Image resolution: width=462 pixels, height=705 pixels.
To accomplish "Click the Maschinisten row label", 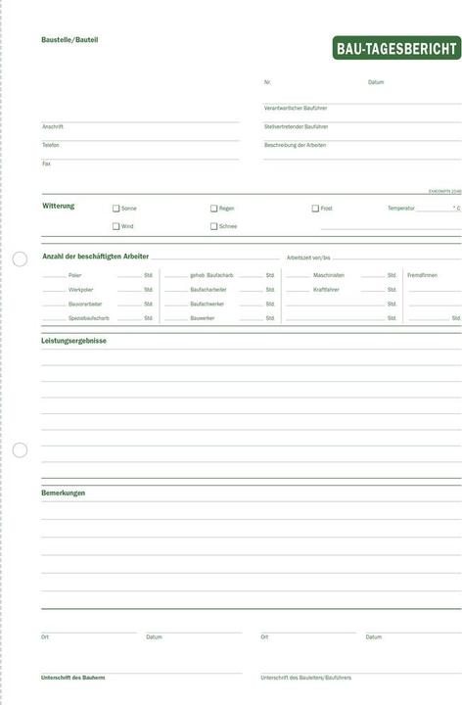I will click(x=329, y=275).
